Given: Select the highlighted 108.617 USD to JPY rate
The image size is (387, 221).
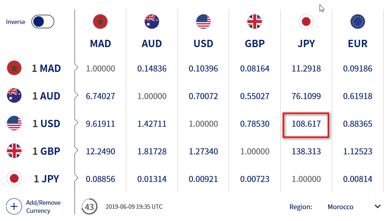Looking at the screenshot, I should click(x=306, y=124).
